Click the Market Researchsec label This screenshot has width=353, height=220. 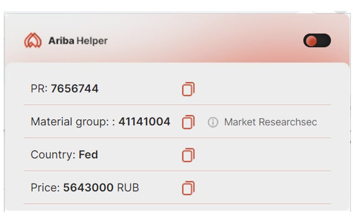point(271,121)
